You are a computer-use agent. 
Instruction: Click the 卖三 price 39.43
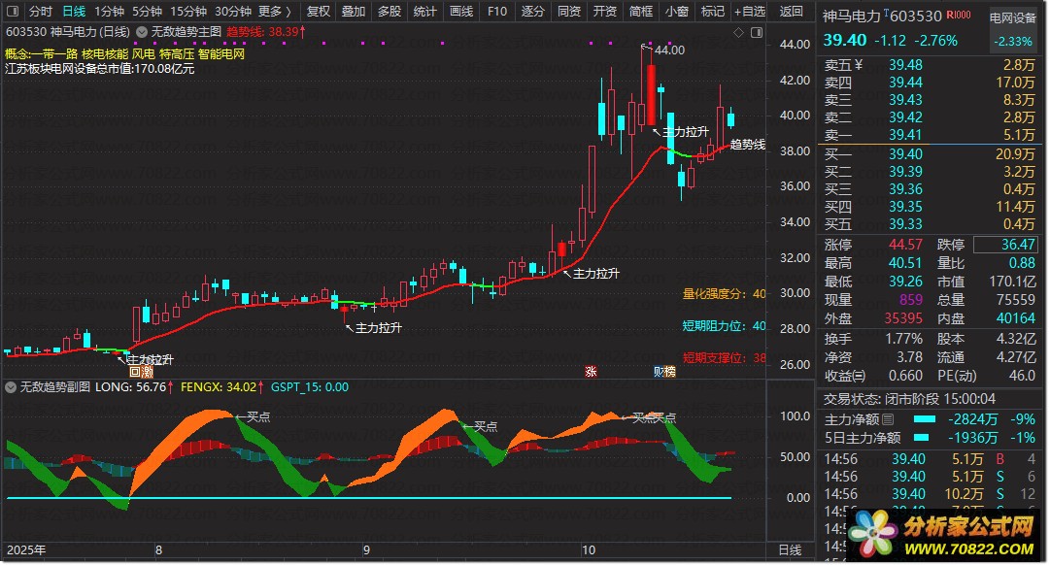click(905, 100)
